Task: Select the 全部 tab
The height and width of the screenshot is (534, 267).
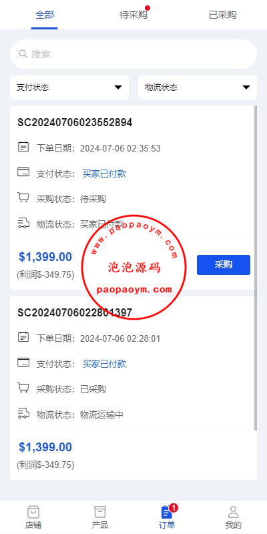Action: coord(45,15)
